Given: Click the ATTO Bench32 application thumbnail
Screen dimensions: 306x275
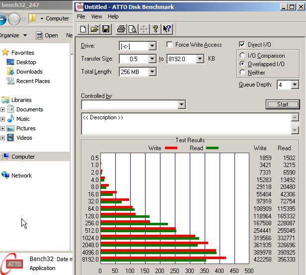Looking at the screenshot, I should (x=12, y=264).
